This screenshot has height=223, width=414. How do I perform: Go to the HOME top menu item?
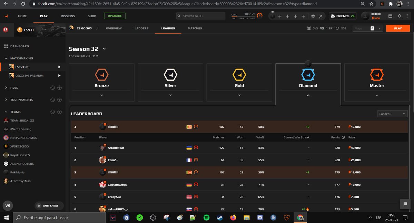(22, 16)
